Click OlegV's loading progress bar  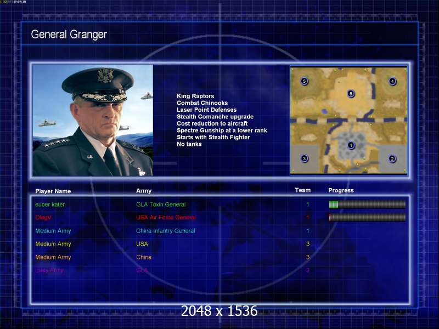[367, 217]
